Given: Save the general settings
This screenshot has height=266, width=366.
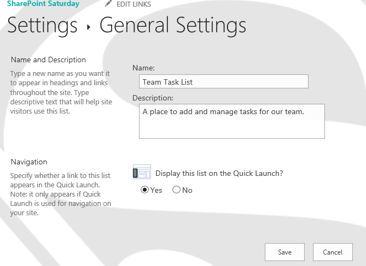Looking at the screenshot, I should 284,252.
